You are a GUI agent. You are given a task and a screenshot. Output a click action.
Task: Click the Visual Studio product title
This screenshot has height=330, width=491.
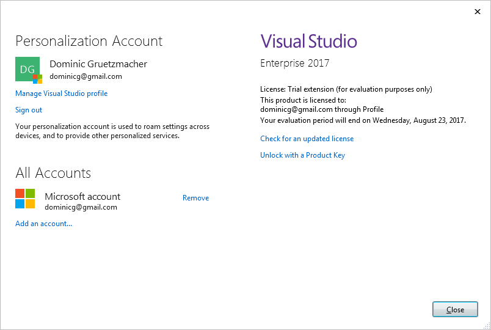[x=308, y=41]
